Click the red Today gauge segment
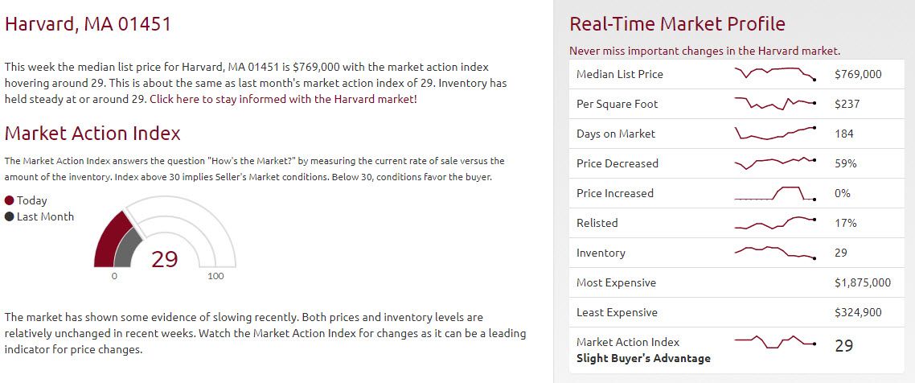This screenshot has width=915, height=383. pos(111,240)
